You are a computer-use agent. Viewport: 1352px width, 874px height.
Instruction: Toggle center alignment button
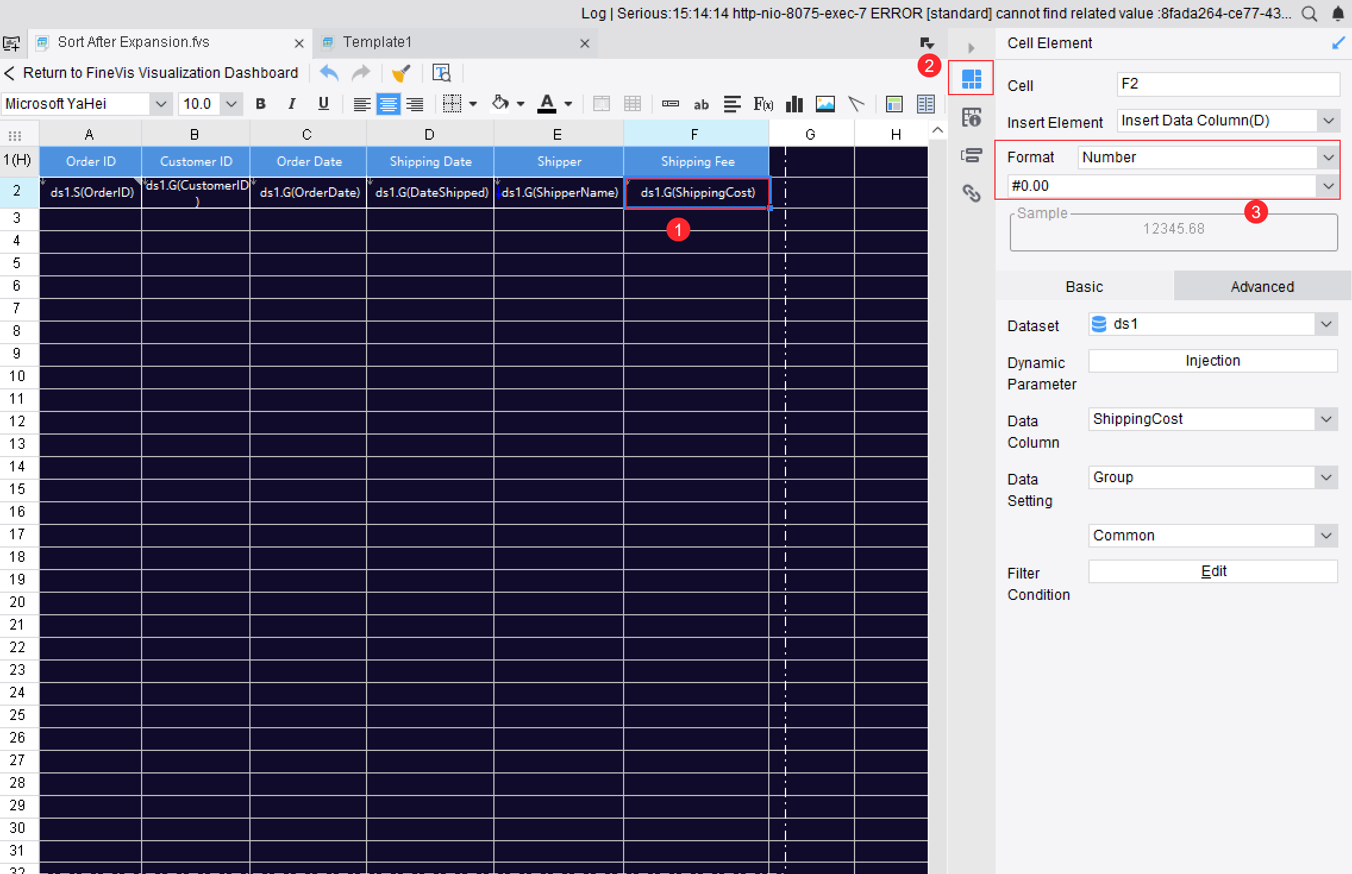(x=388, y=105)
